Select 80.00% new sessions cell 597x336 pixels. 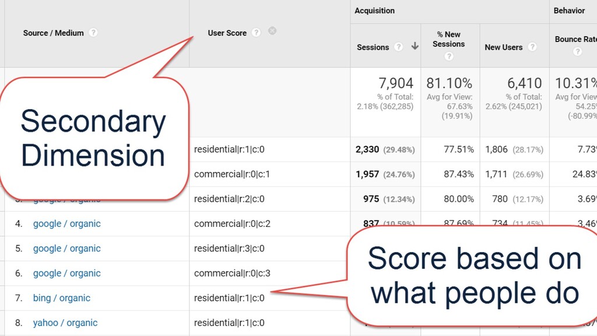tap(459, 199)
